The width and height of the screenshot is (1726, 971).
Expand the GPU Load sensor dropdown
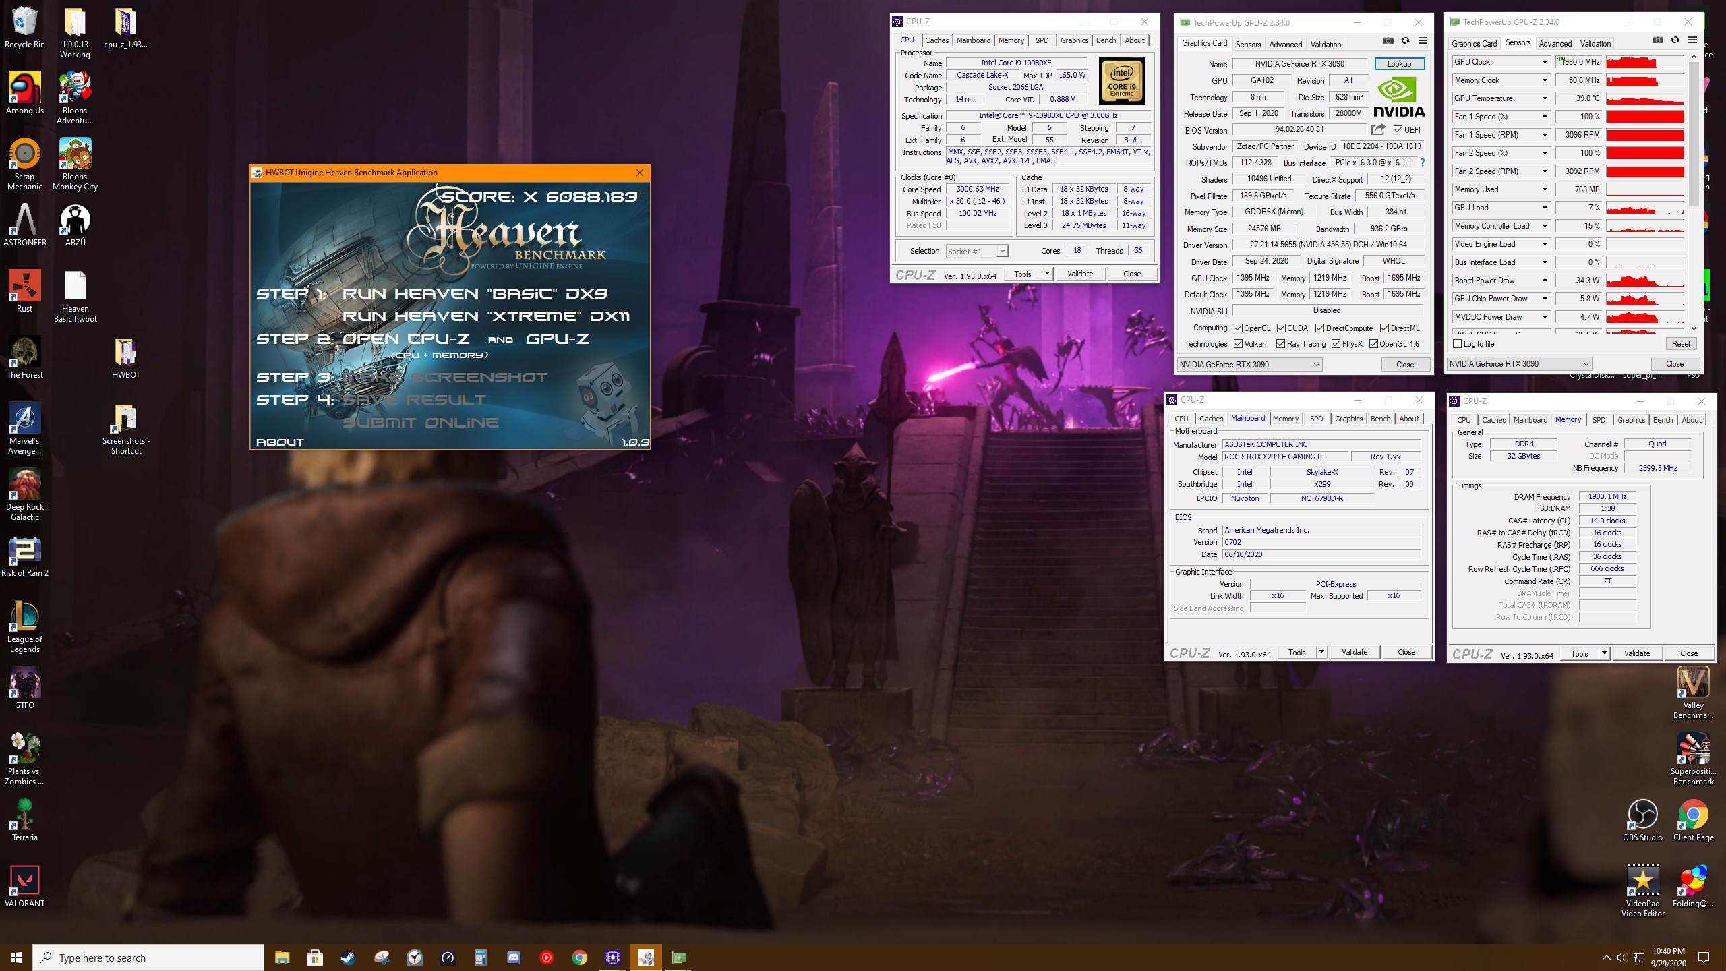tap(1545, 208)
